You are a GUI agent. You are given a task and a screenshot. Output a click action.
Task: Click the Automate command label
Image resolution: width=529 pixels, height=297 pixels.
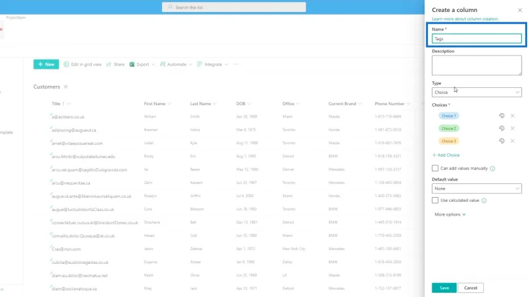pos(177,64)
